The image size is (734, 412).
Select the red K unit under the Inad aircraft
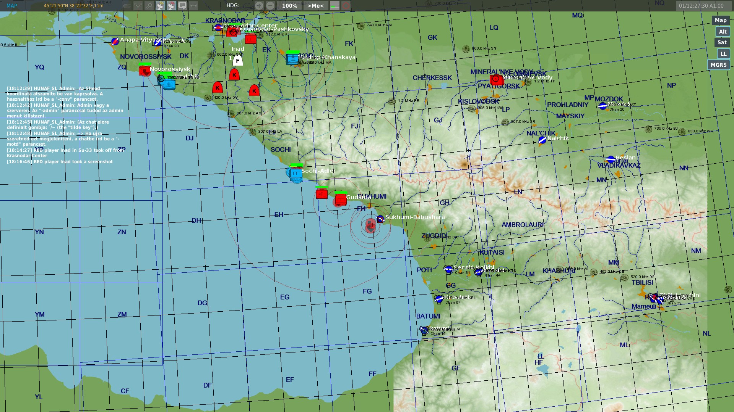click(234, 74)
